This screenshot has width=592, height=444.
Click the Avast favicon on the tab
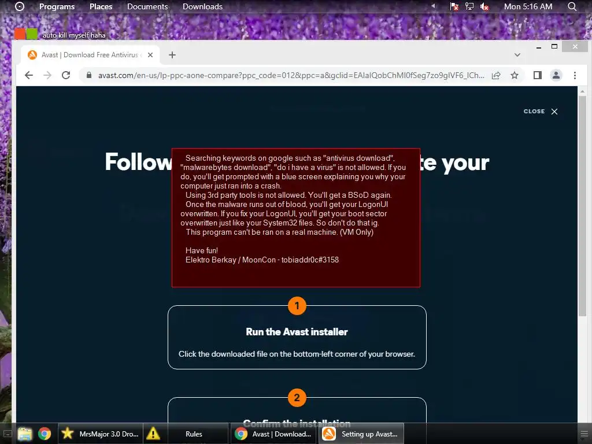(x=32, y=55)
